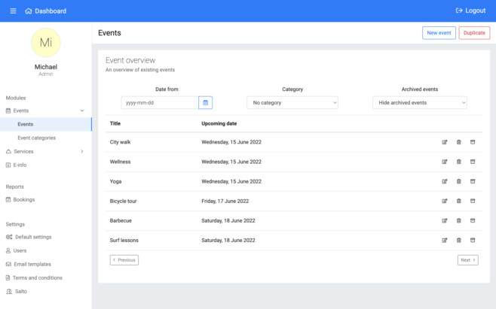Click the Logout link

tap(470, 11)
